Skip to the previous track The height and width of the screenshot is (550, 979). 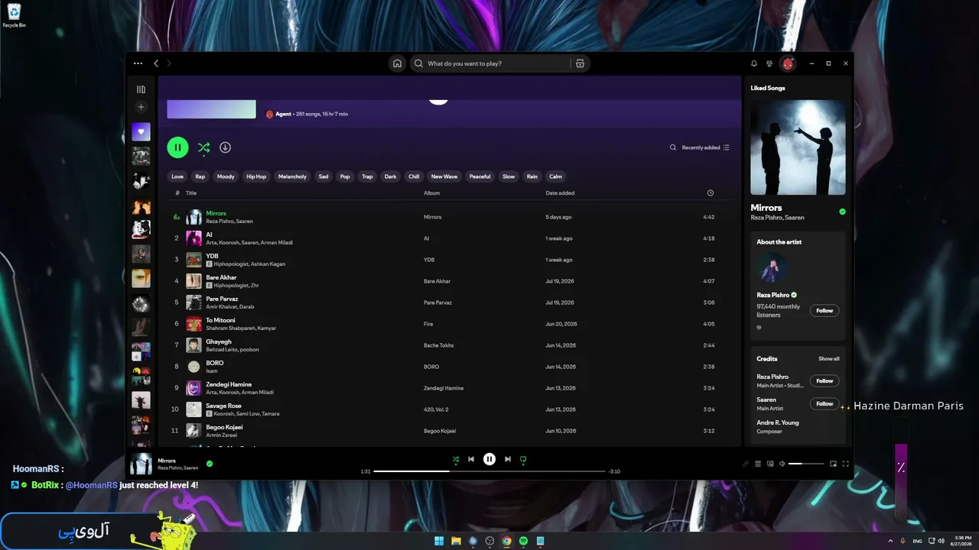[x=471, y=459]
